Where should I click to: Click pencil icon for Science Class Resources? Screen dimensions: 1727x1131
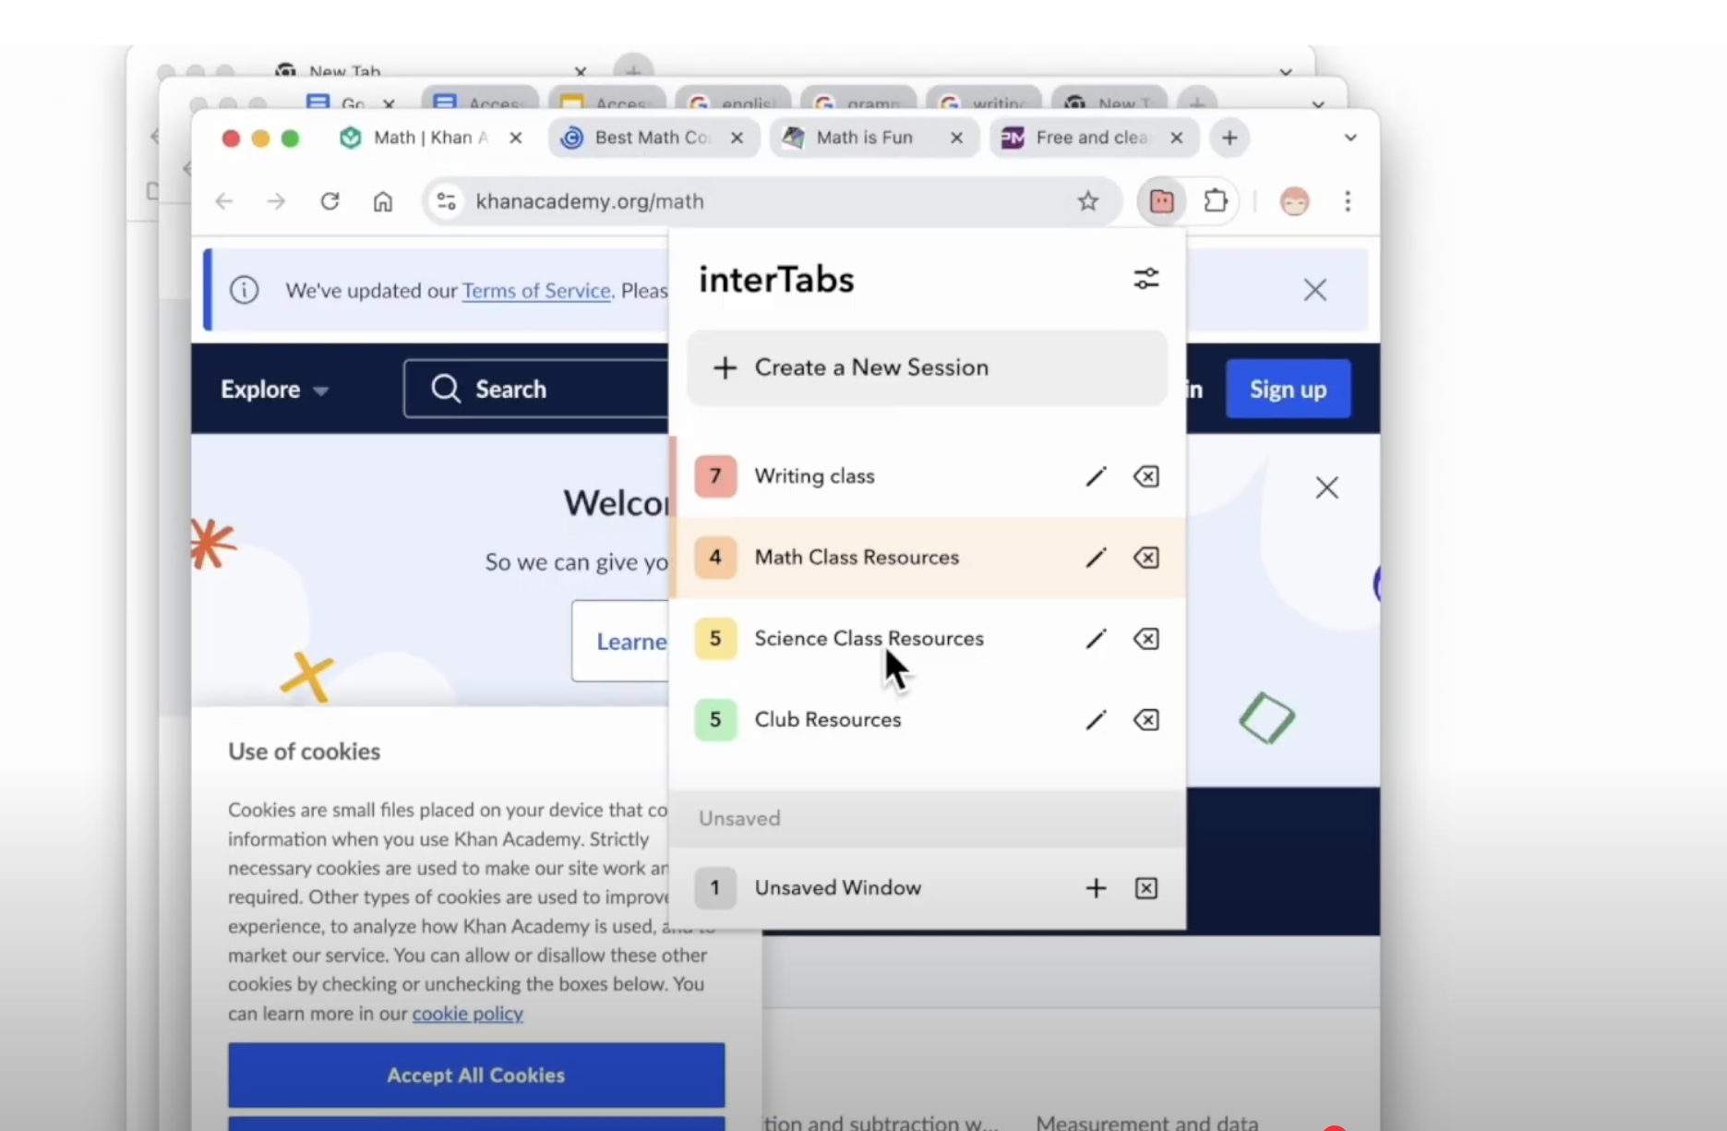point(1096,639)
